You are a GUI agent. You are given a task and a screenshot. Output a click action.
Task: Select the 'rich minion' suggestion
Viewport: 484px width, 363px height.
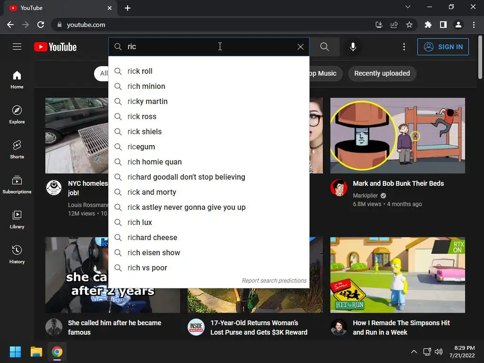click(209, 86)
